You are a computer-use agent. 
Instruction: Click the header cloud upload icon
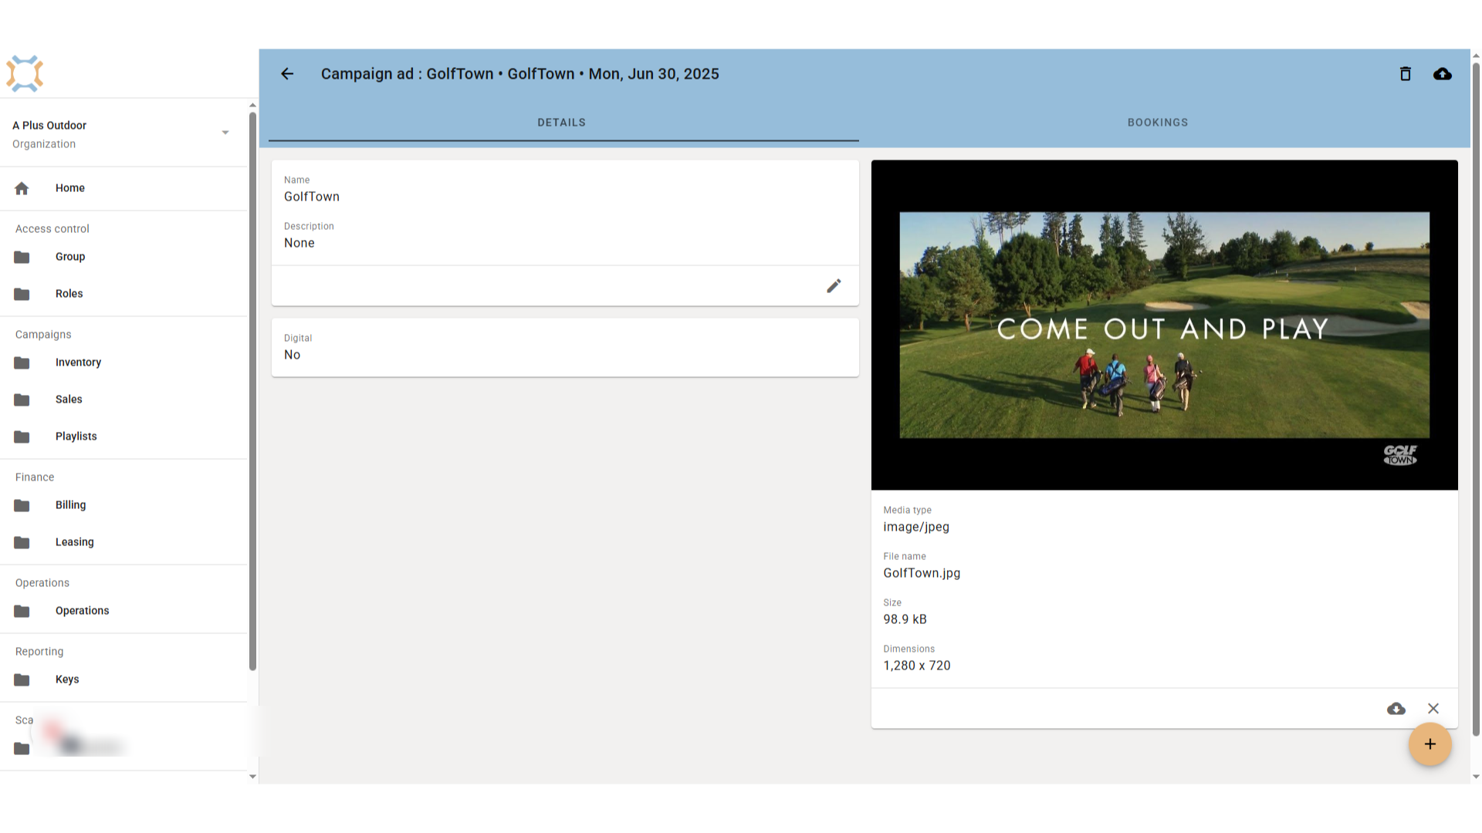pyautogui.click(x=1443, y=74)
